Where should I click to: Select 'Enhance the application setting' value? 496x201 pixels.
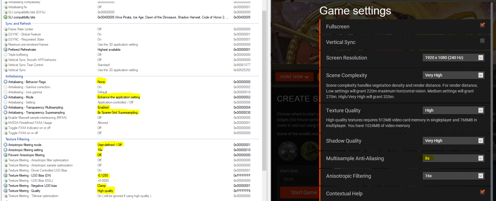119,97
